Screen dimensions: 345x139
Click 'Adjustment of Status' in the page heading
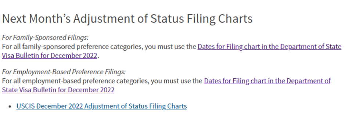tap(129, 19)
